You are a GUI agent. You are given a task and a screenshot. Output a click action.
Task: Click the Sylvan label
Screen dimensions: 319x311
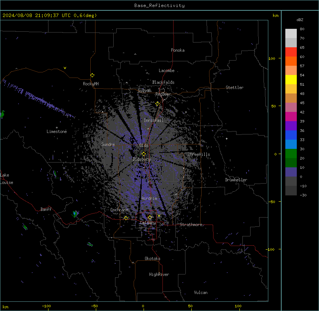144,90
